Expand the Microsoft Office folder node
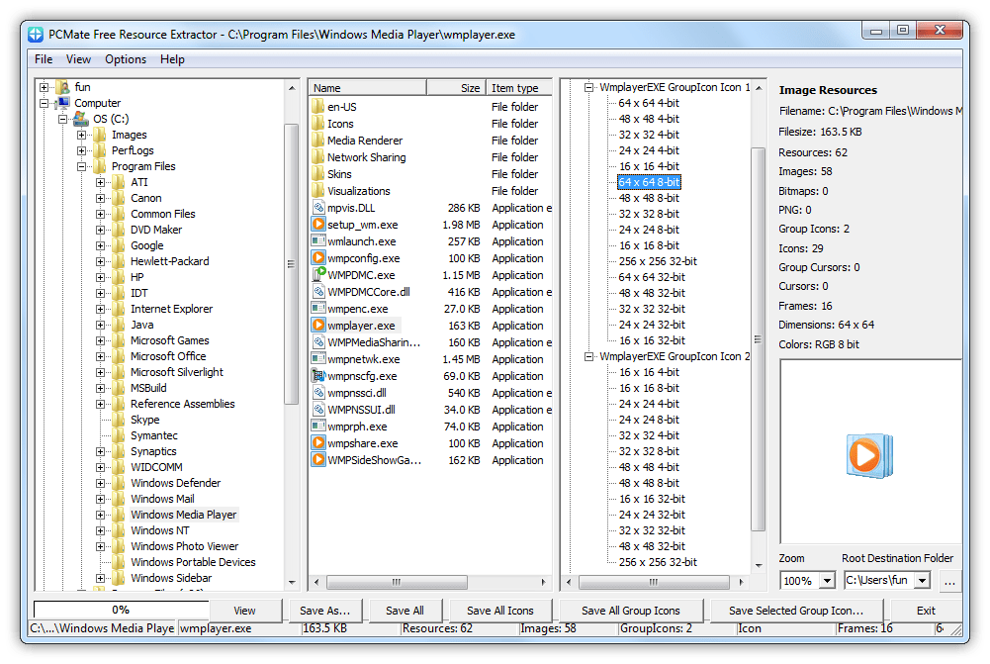The height and width of the screenshot is (664, 990). pyautogui.click(x=101, y=356)
